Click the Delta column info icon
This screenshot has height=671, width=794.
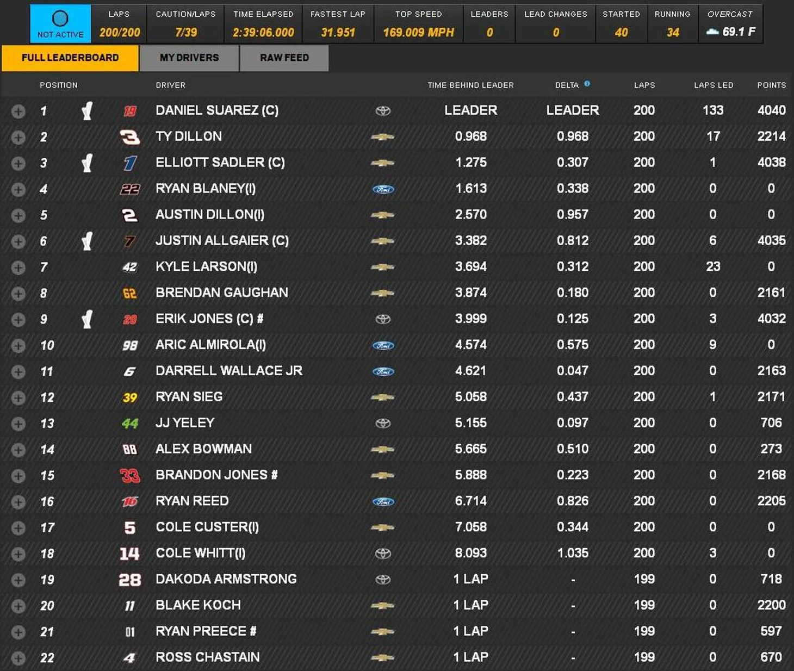coord(587,84)
